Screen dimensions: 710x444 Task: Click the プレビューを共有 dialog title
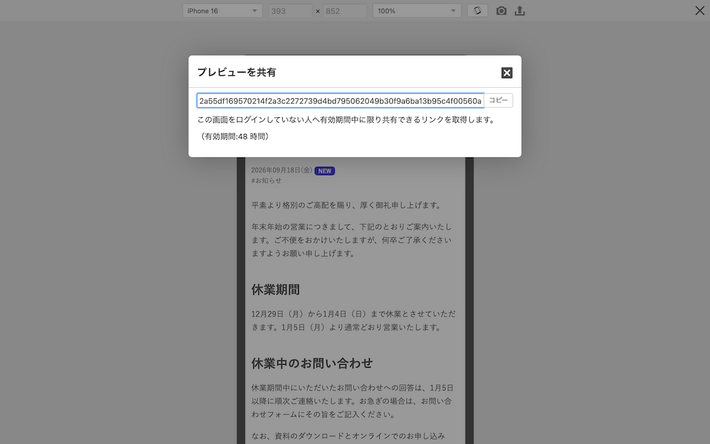[x=237, y=72]
